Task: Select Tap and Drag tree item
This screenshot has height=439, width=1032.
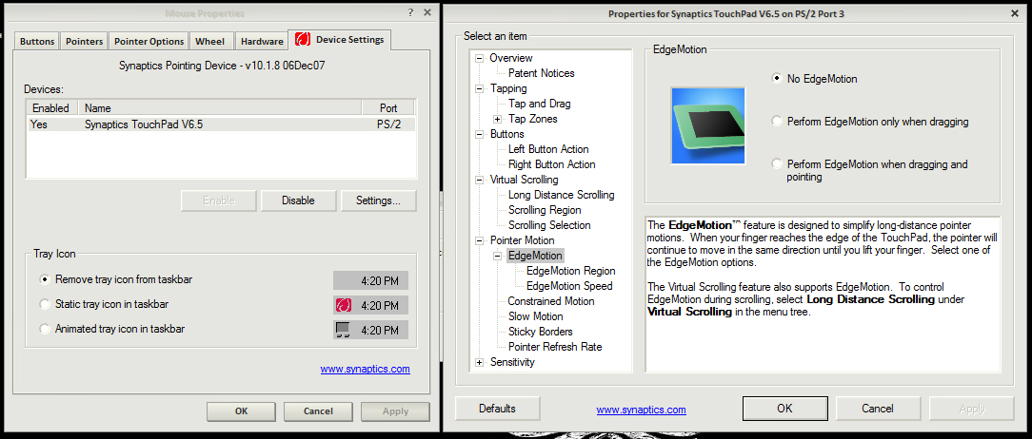Action: [x=540, y=104]
